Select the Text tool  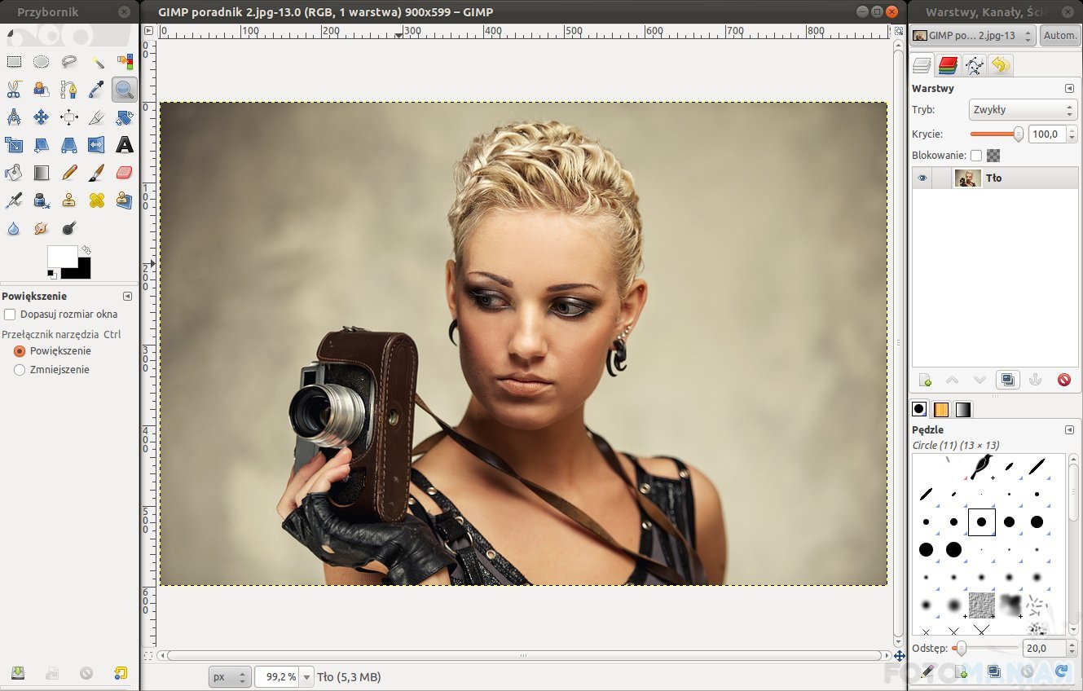(x=124, y=145)
